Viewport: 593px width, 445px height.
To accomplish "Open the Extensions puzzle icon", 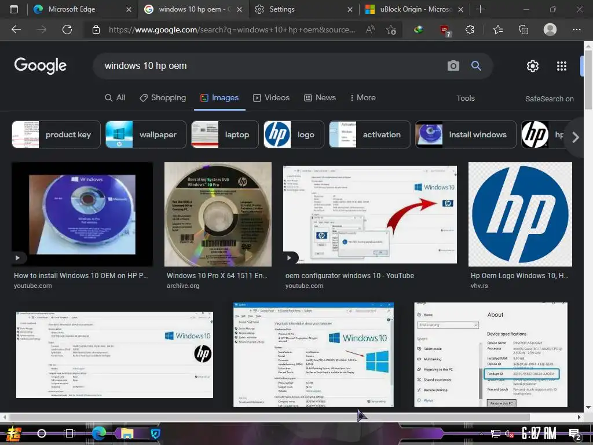I will [470, 30].
